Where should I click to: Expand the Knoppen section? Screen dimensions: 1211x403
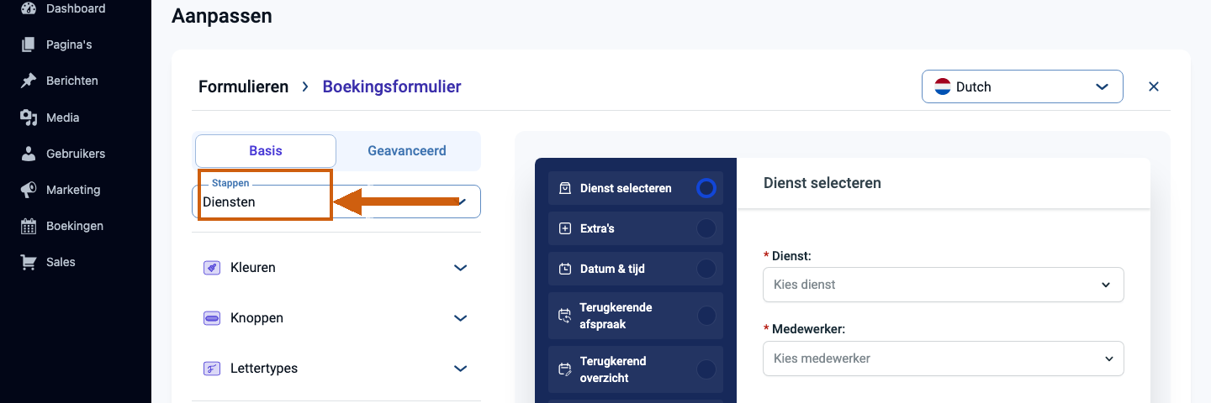point(336,318)
